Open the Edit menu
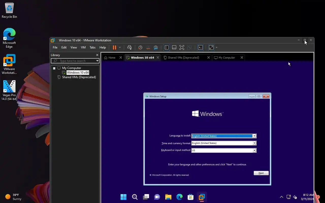Screen dimensions: 325x203 [x=64, y=47]
